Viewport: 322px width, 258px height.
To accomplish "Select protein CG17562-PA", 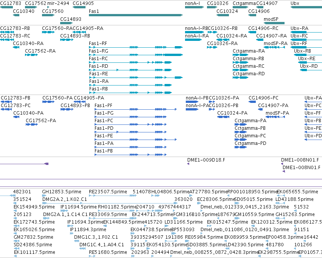I will (x=41, y=120).
